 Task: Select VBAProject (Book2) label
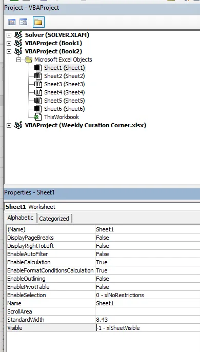pyautogui.click(x=53, y=51)
